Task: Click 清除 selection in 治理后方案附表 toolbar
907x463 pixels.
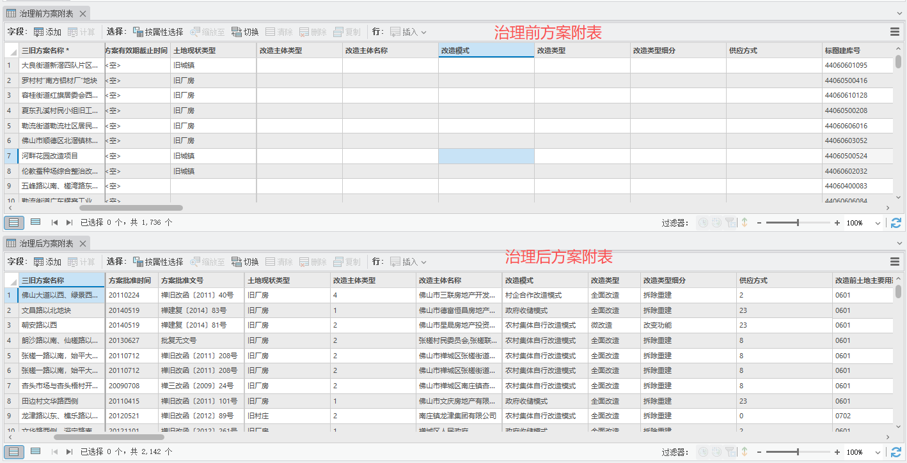Action: pyautogui.click(x=279, y=262)
